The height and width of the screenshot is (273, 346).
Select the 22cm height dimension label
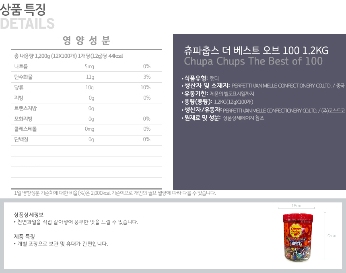(332, 235)
